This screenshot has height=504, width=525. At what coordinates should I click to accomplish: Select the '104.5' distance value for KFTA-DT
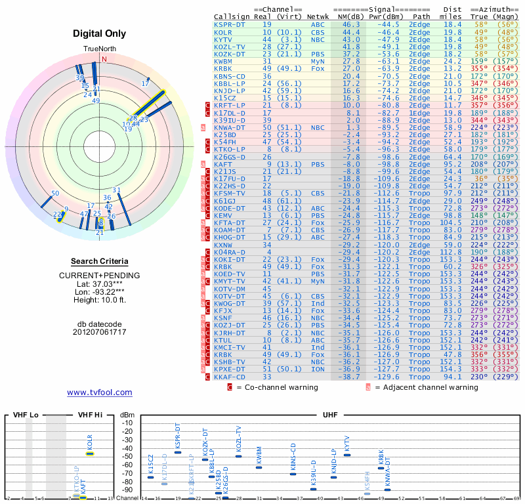tap(450, 222)
